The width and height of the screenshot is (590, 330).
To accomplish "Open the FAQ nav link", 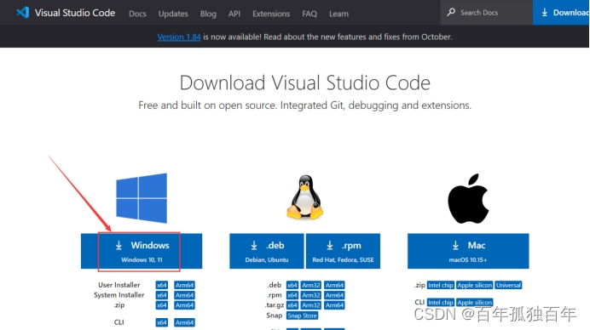I will click(309, 14).
